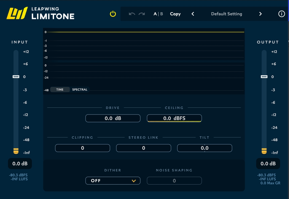
Task: Open the info icon panel
Action: pyautogui.click(x=281, y=14)
